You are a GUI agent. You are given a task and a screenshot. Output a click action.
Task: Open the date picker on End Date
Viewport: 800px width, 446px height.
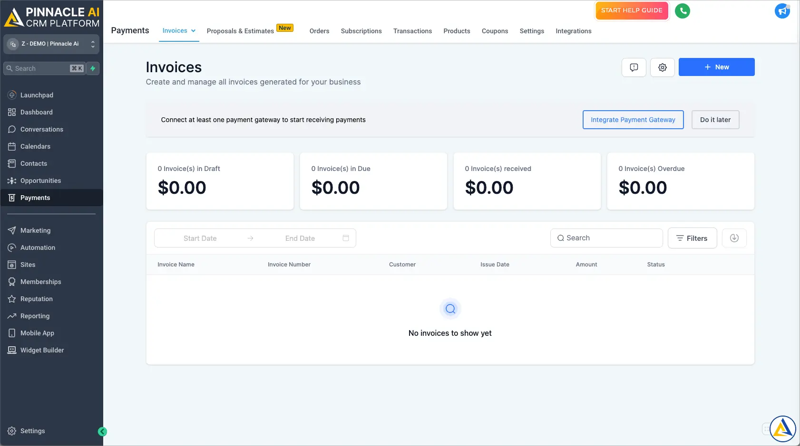345,238
